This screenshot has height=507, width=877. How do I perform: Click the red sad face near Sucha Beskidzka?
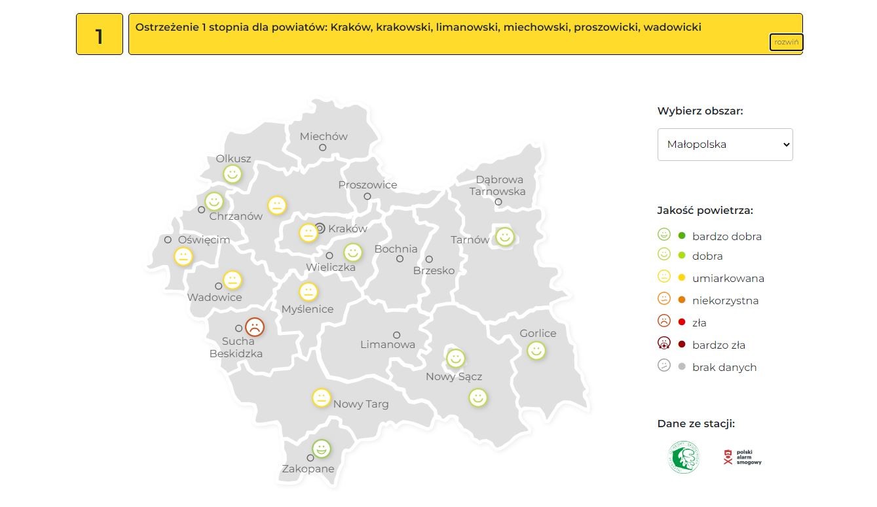pos(254,326)
